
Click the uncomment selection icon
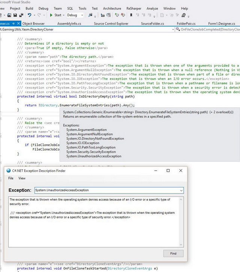(x=109, y=15)
